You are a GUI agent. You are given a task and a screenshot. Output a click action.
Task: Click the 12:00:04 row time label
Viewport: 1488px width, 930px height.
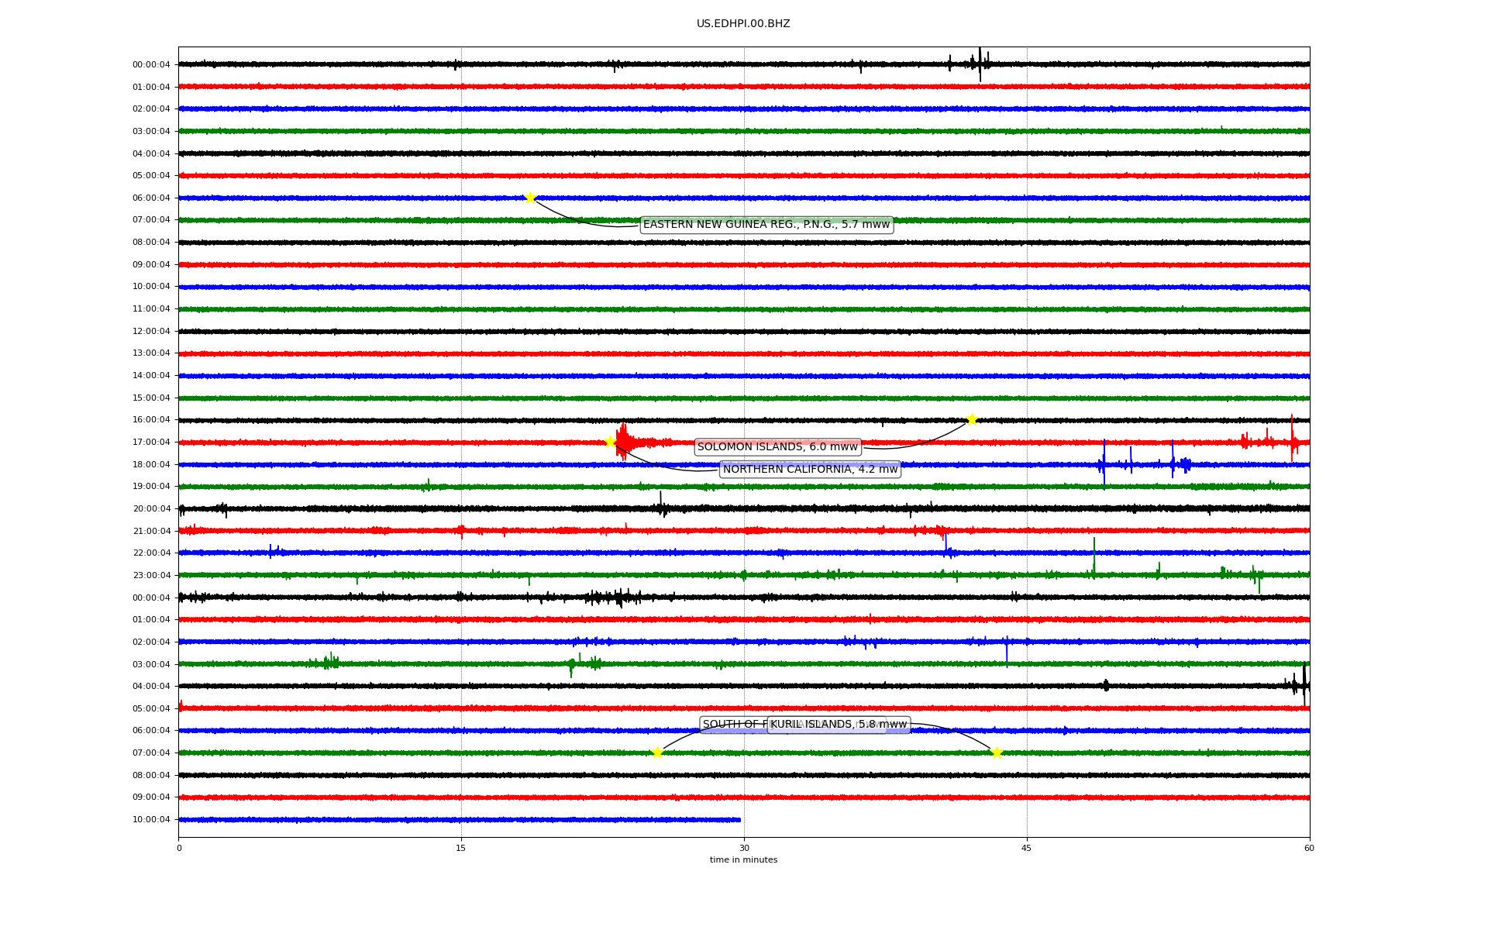click(151, 332)
